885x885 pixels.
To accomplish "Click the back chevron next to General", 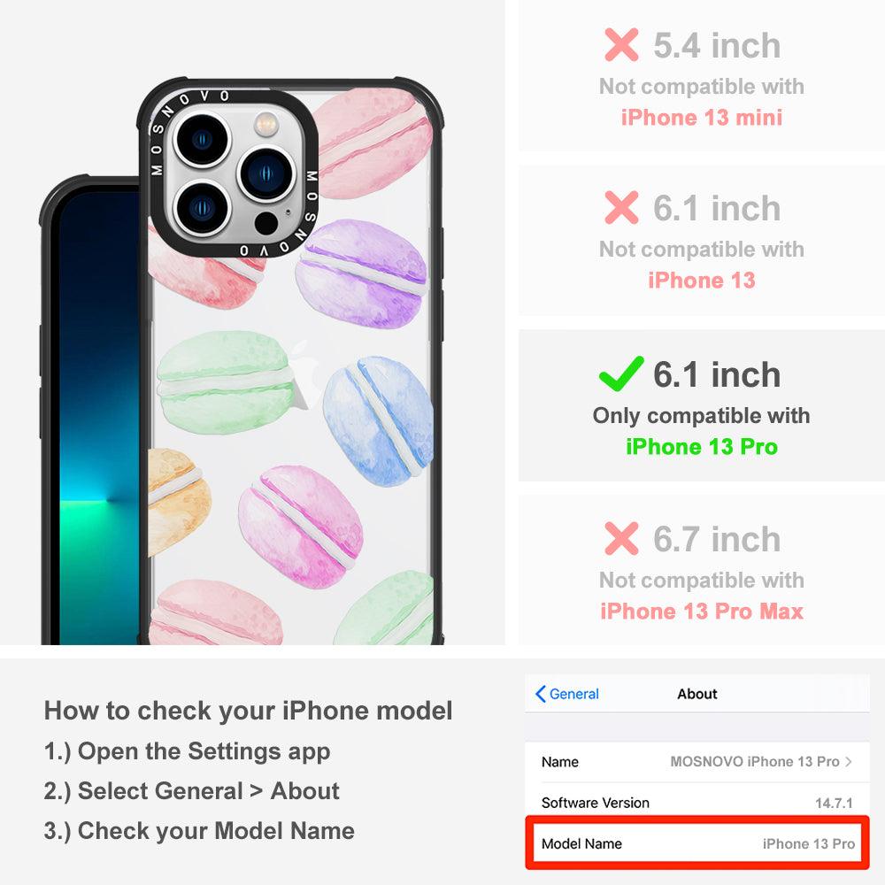I will click(540, 694).
